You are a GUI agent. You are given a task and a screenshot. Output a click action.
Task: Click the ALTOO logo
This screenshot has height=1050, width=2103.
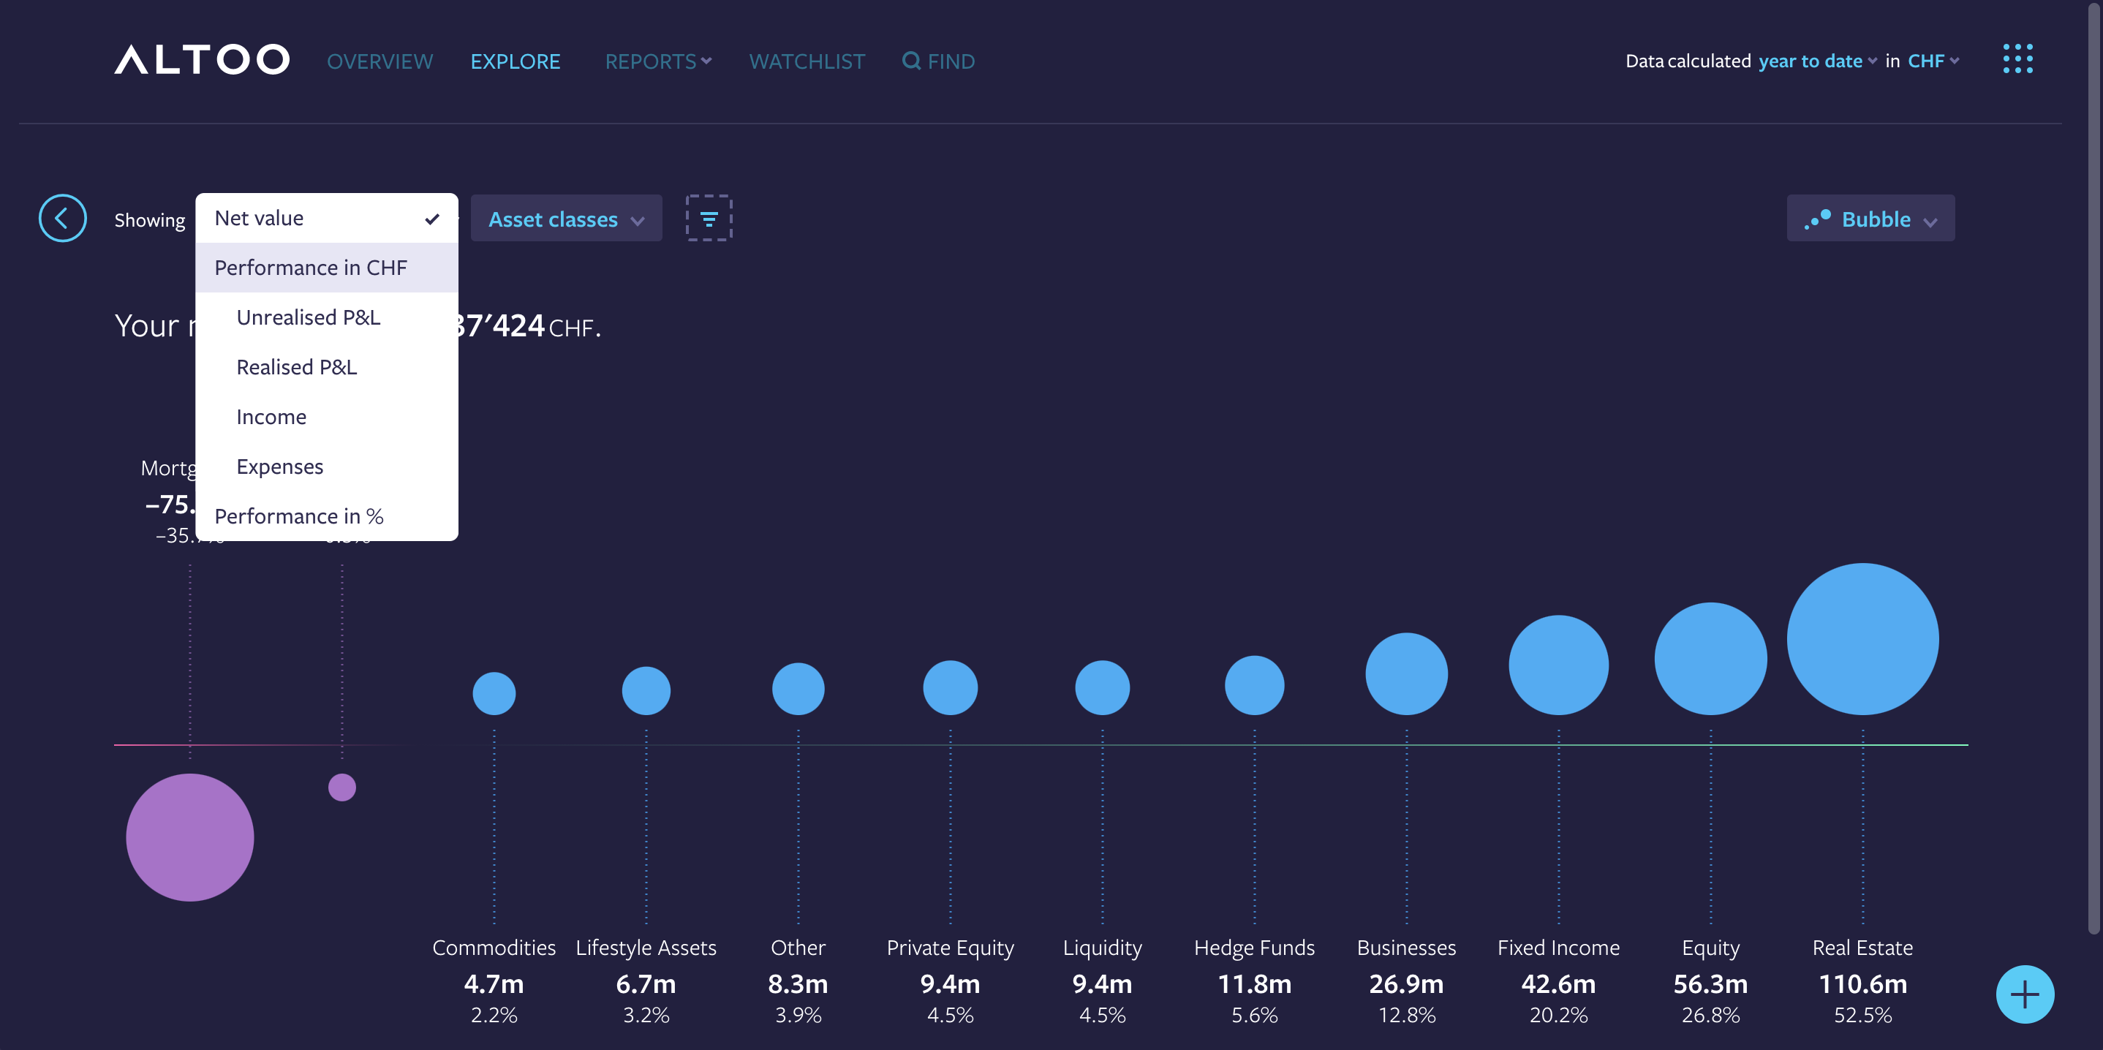click(x=201, y=58)
